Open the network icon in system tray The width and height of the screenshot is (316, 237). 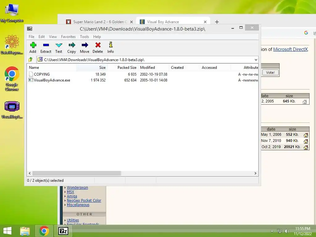coord(280,231)
